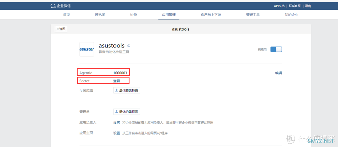Click 查看 to view Secret
This screenshot has height=147, width=338.
click(x=117, y=81)
